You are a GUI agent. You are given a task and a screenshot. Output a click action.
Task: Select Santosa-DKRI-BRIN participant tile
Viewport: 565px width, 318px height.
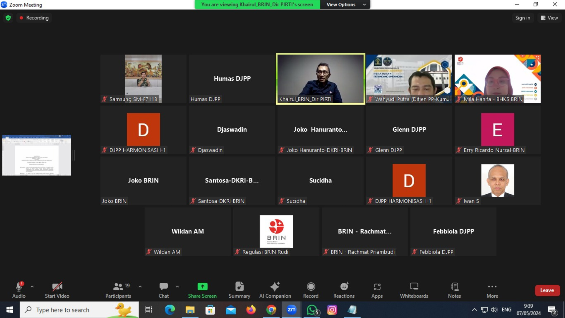(x=232, y=180)
